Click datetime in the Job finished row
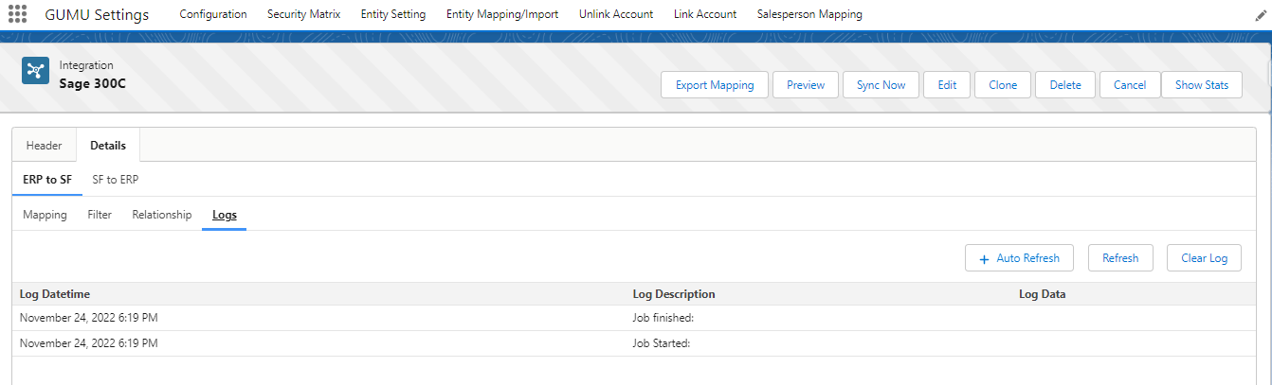 (x=89, y=318)
